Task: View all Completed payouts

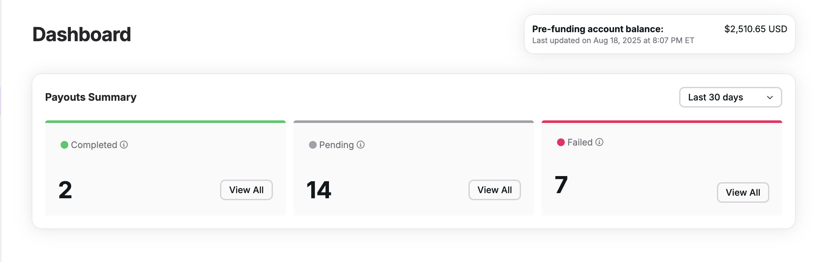Action: (x=246, y=190)
